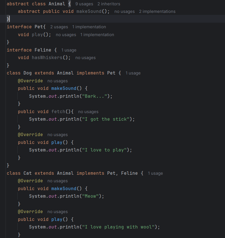Image resolution: width=225 pixels, height=238 pixels.
Task: Click @Override annotation above Cat's makeSound
Action: (30, 181)
